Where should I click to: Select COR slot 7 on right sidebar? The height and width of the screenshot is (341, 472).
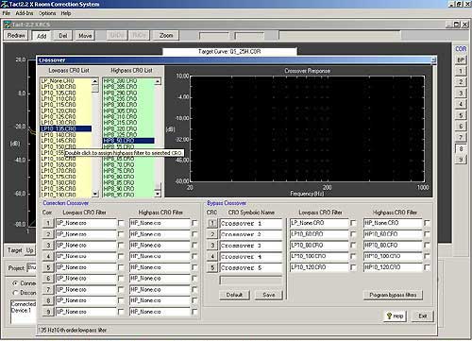pyautogui.click(x=461, y=137)
